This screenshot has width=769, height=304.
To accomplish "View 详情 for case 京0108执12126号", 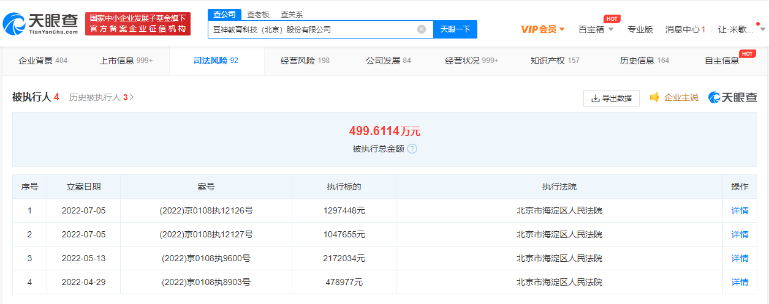I will click(740, 210).
